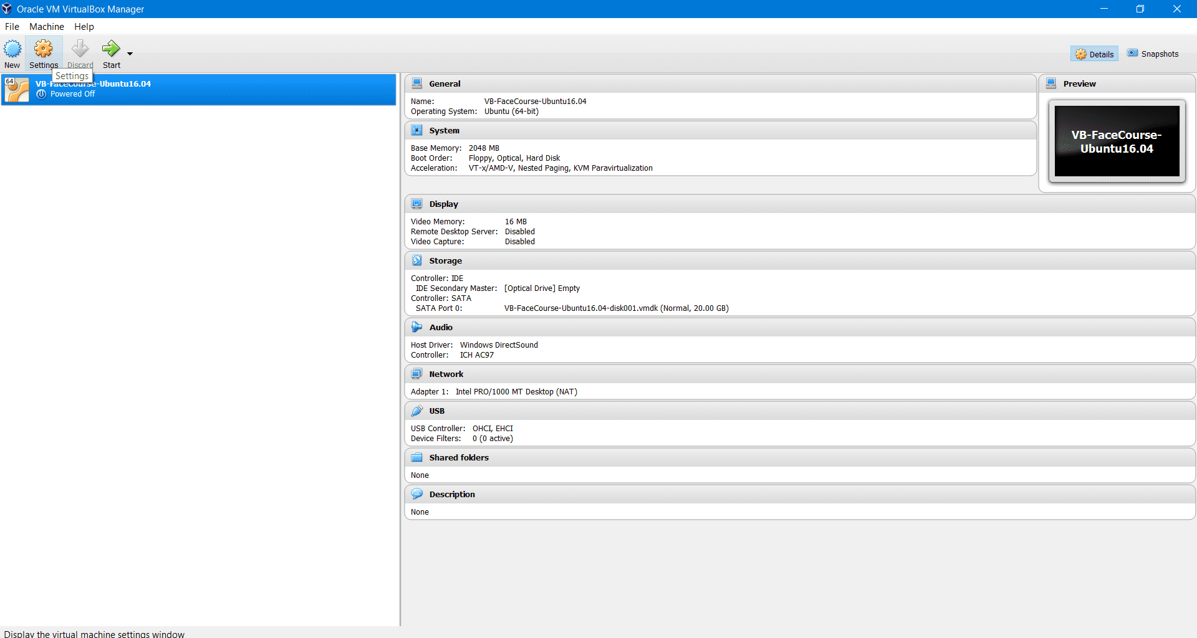
Task: Click the 'Ubuntu (64-bit)' operating system value
Action: coord(511,112)
